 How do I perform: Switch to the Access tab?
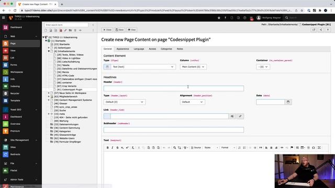[x=152, y=49]
